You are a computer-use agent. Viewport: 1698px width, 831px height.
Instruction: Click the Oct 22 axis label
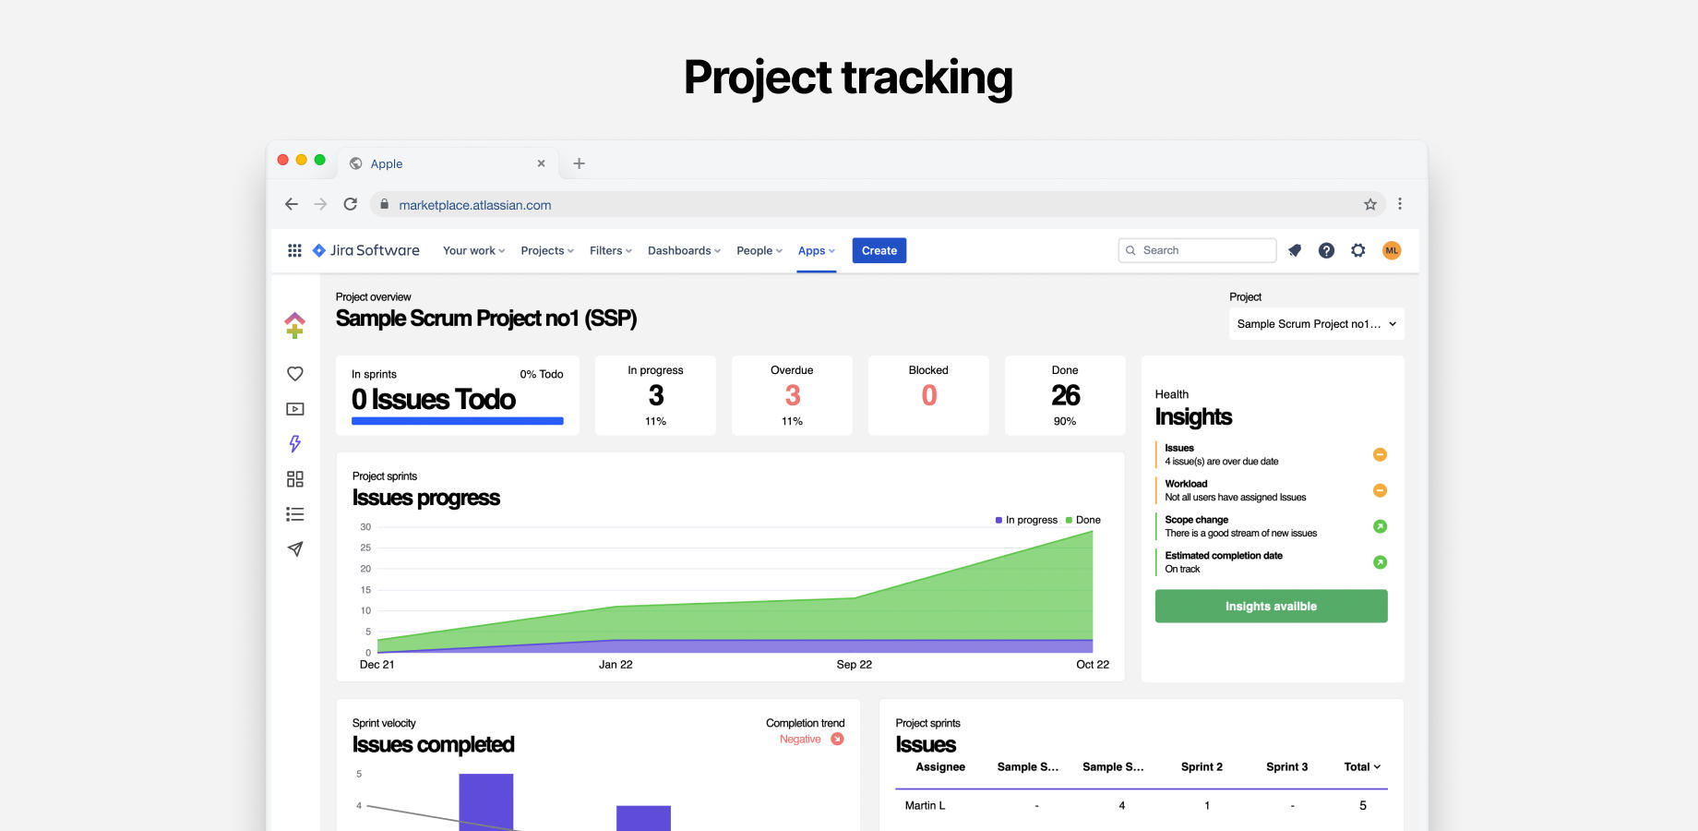(1093, 664)
